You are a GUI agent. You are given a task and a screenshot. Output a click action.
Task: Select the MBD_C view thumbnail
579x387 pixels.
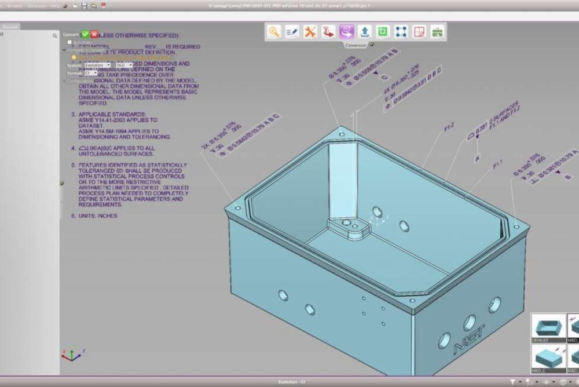click(x=549, y=359)
